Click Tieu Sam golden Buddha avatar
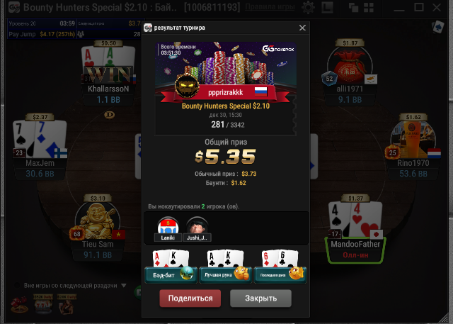The image size is (453, 324). 98,220
